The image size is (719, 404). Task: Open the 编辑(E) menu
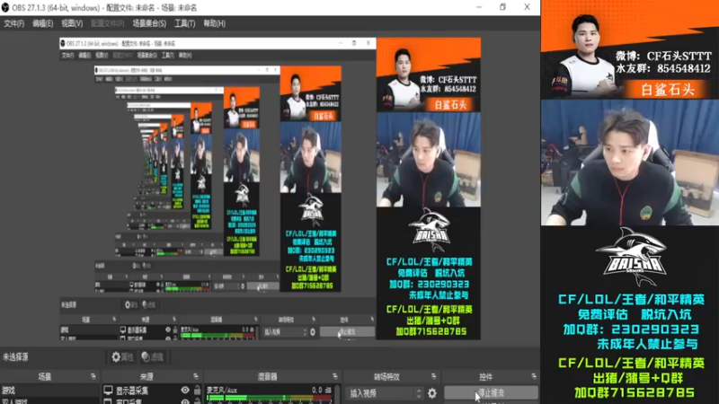pos(42,23)
